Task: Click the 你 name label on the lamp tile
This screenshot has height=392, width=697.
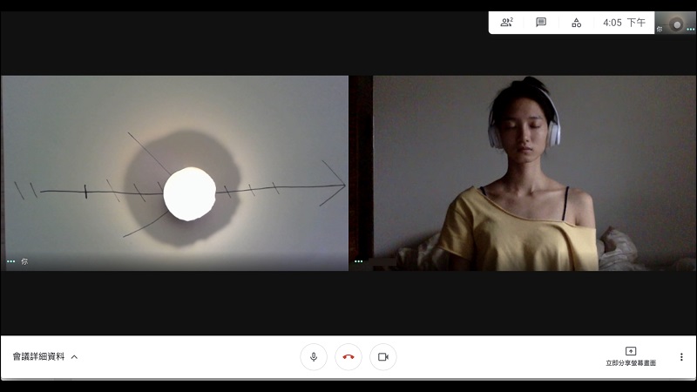Action: coord(24,261)
